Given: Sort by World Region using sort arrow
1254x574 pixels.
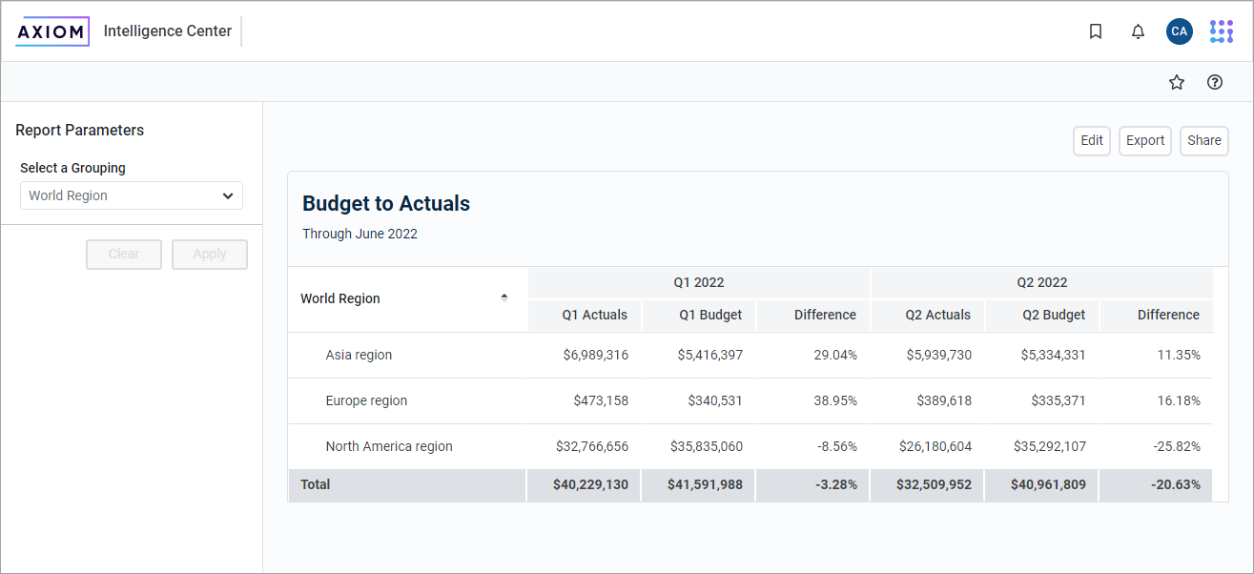Looking at the screenshot, I should coord(504,297).
